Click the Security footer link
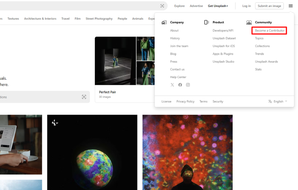 (x=218, y=102)
